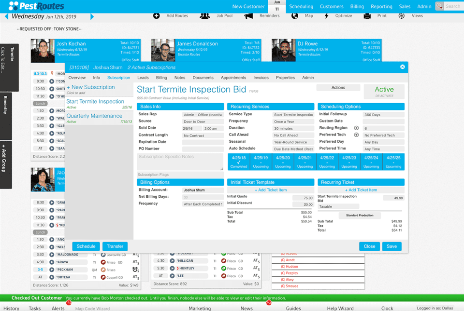
Task: Click the Optimize lightning bolt icon
Action: pos(326,15)
